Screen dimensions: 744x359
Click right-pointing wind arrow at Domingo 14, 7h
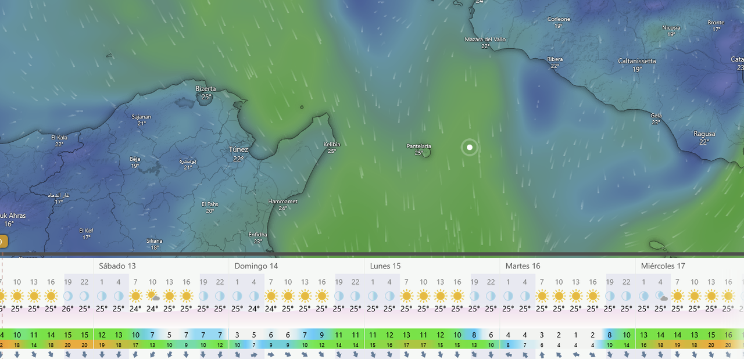(271, 354)
